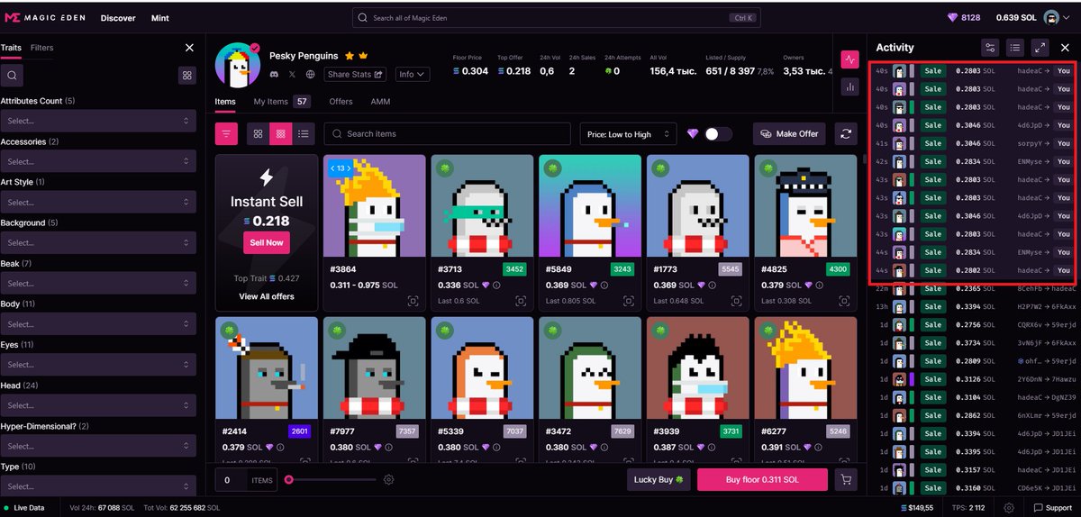This screenshot has height=517, width=1081.
Task: Click Buy floor 0.311 SOL button
Action: pyautogui.click(x=762, y=480)
